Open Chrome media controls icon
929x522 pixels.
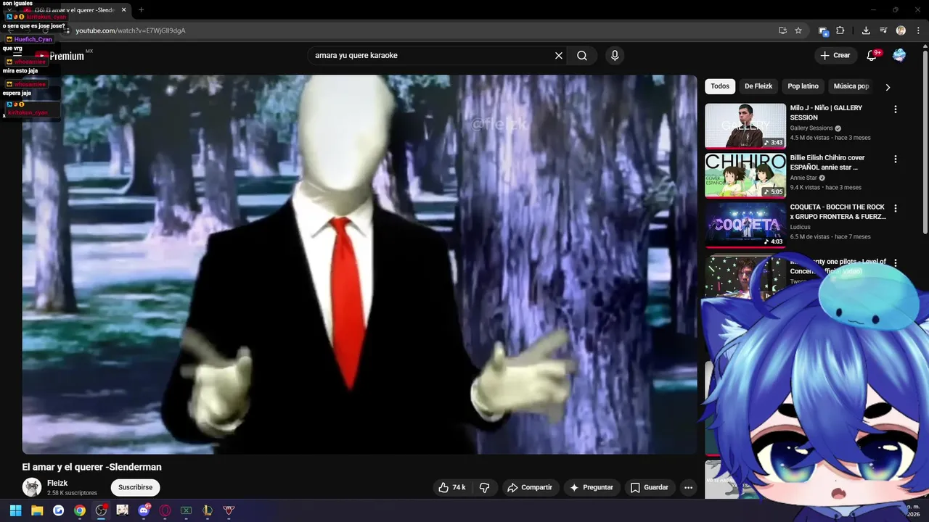coord(883,30)
